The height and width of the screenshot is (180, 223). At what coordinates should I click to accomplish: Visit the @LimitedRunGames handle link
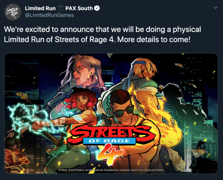coord(49,15)
